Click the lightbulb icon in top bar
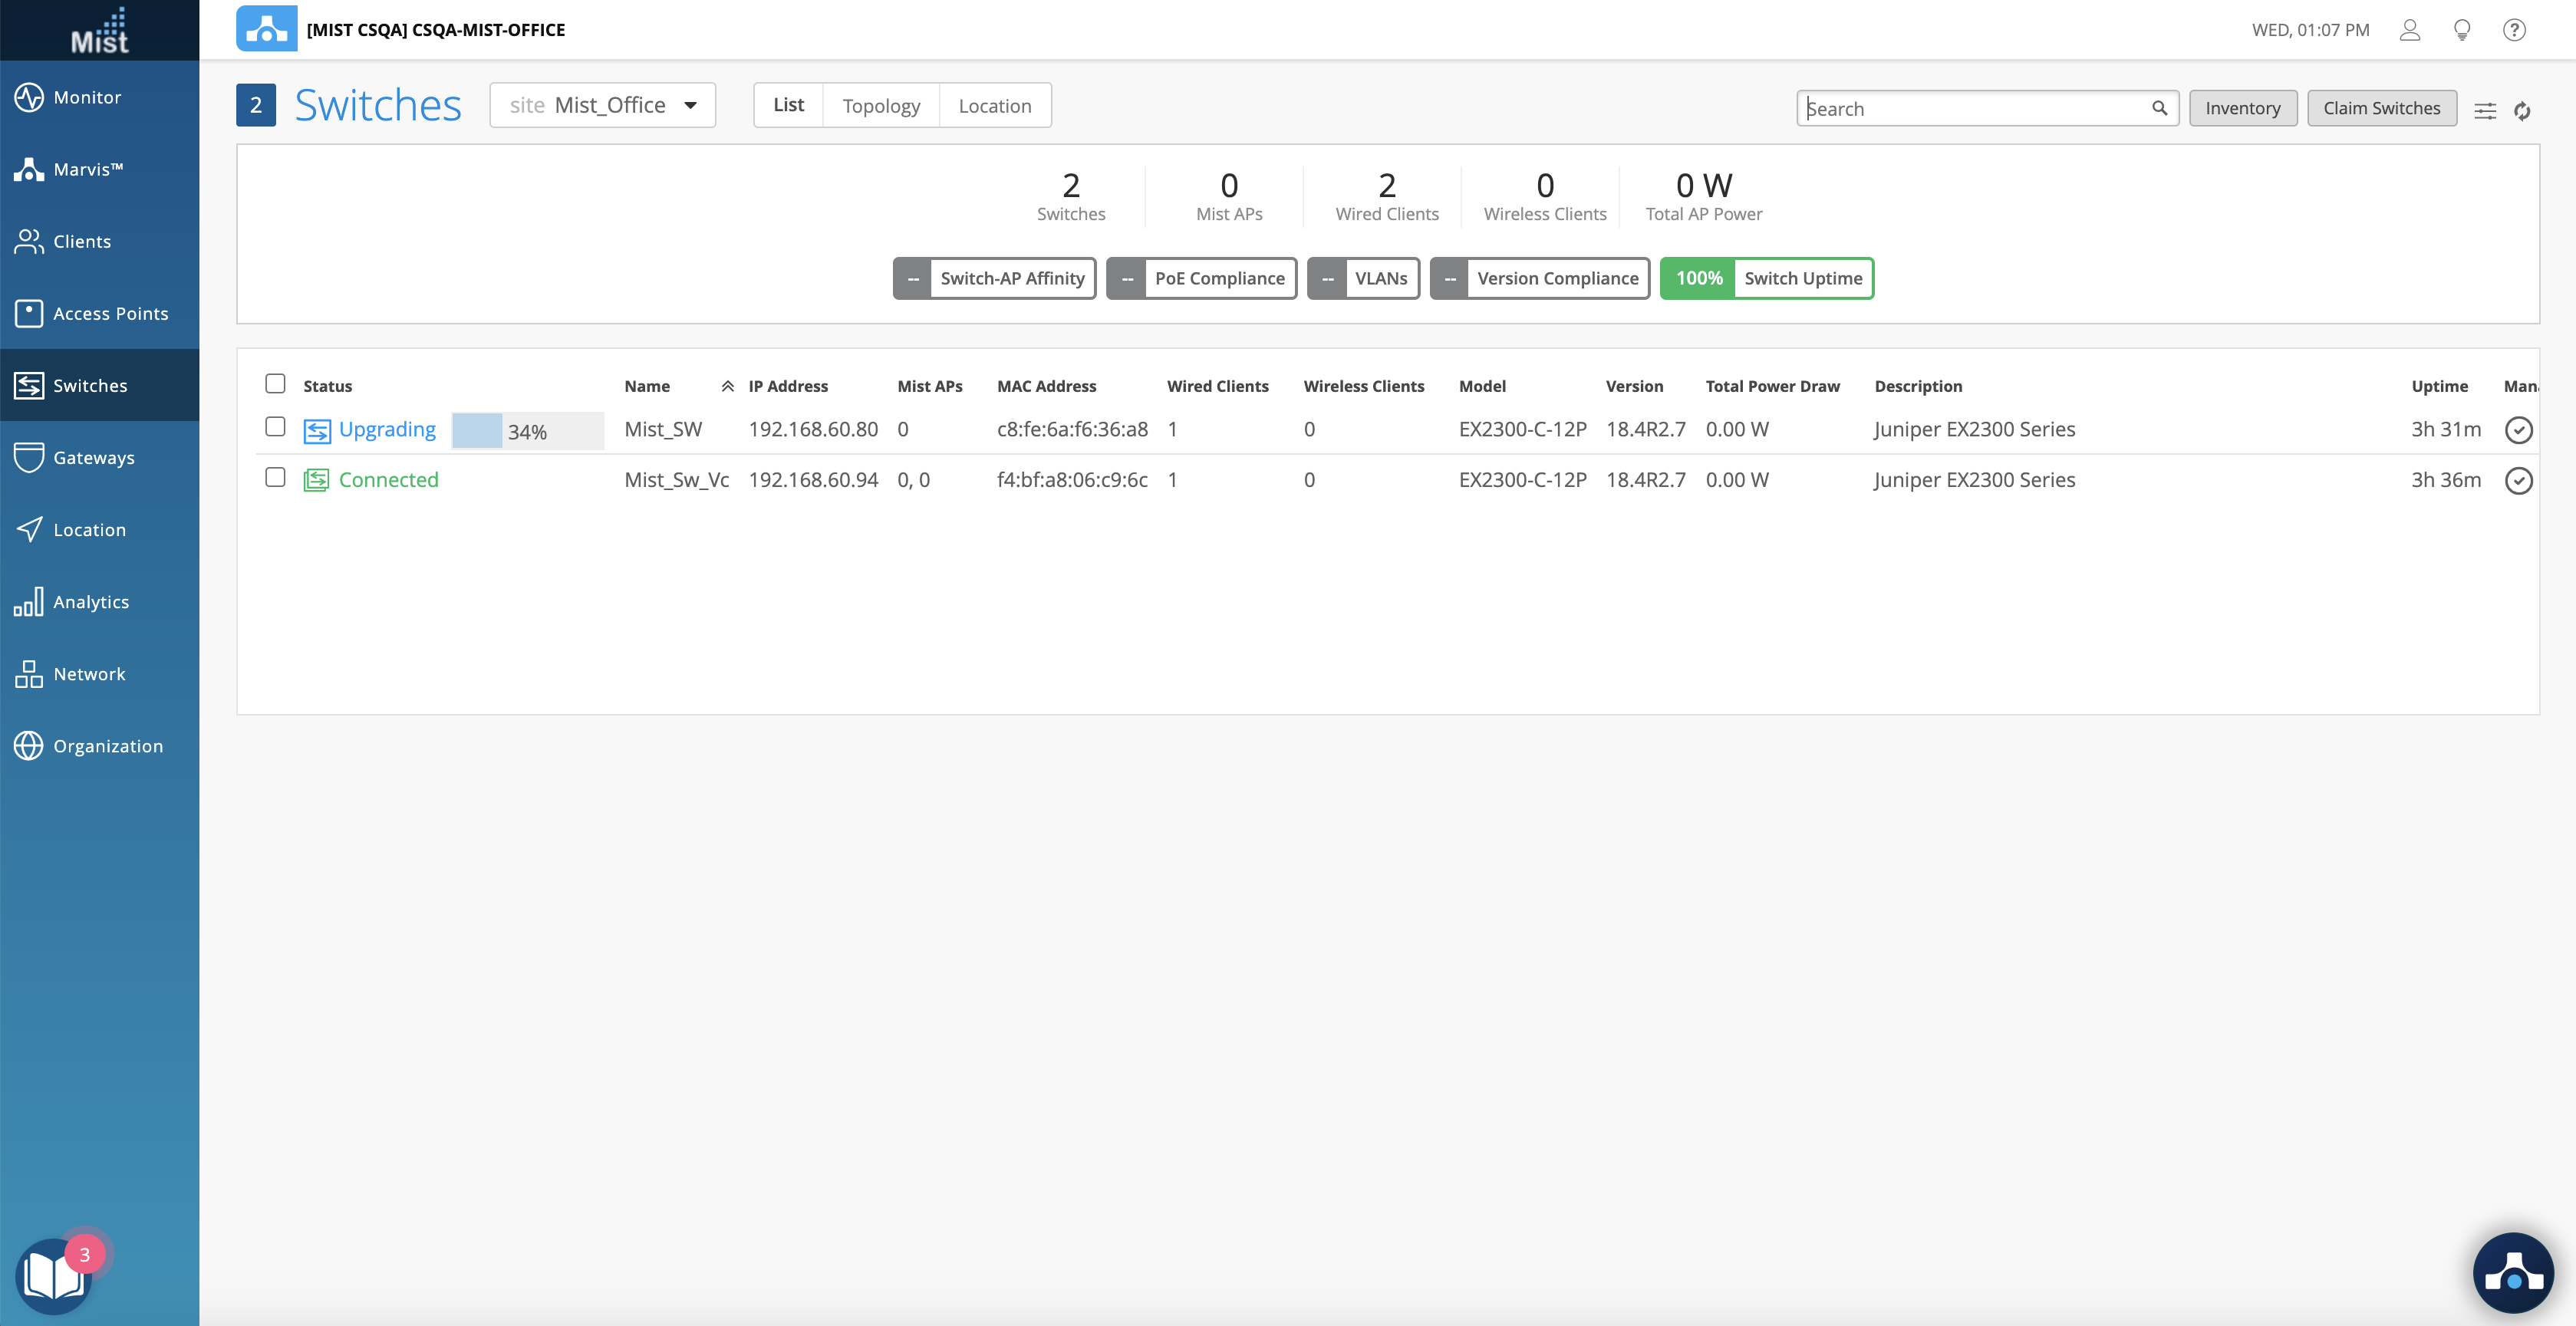 (2462, 30)
